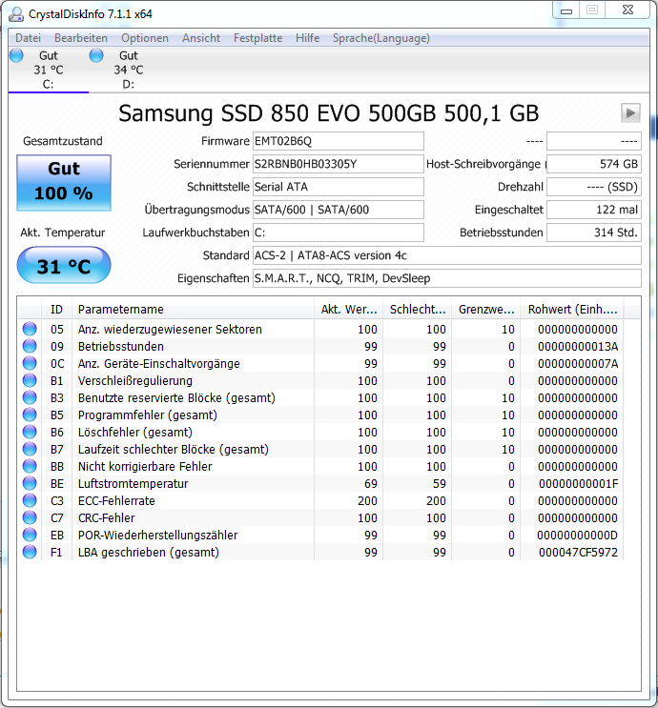Sort by Parametername column header
The image size is (658, 708).
coord(193,310)
